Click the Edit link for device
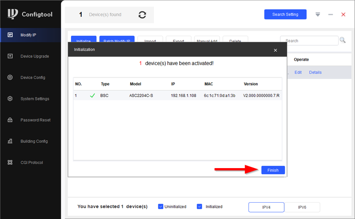 point(298,72)
